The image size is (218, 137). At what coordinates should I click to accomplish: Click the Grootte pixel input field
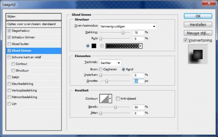pos(138,81)
